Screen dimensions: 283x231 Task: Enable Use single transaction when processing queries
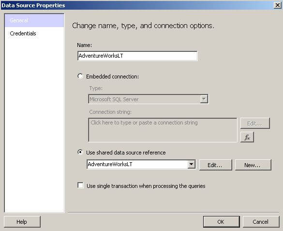point(80,185)
